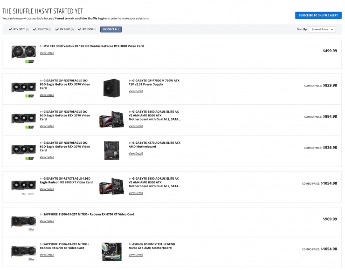Open the X570 AORUS ELITE motherboard image
The height and width of the screenshot is (270, 345).
click(x=111, y=150)
